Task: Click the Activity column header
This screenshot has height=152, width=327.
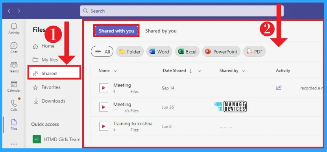Action: (283, 71)
